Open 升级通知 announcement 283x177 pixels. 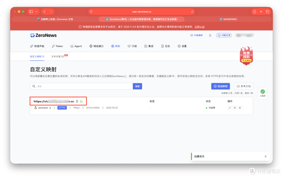(x=196, y=35)
